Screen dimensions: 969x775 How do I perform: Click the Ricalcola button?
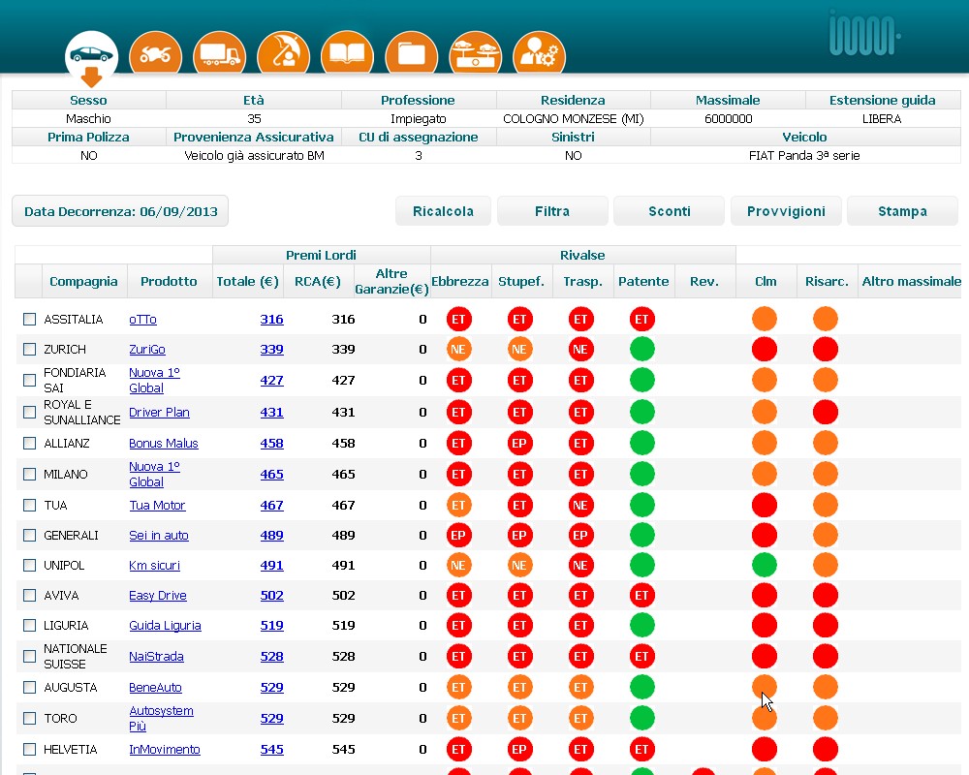tap(443, 211)
